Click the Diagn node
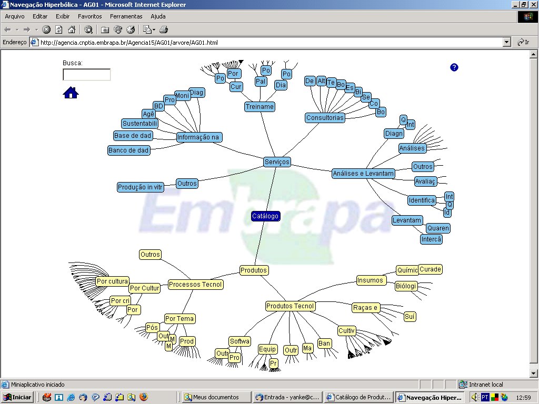 (x=394, y=134)
